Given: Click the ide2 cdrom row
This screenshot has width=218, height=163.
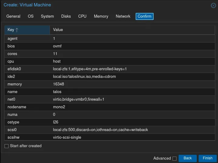Looking at the screenshot, I should 91,77.
